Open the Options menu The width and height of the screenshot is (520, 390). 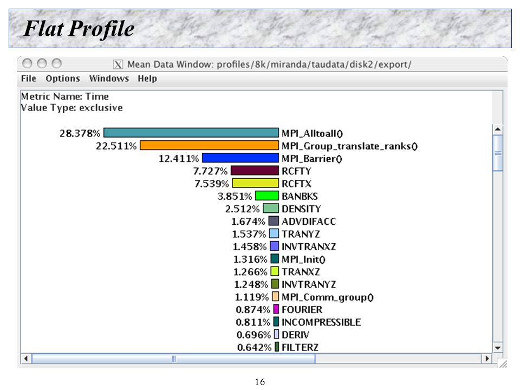coord(63,79)
